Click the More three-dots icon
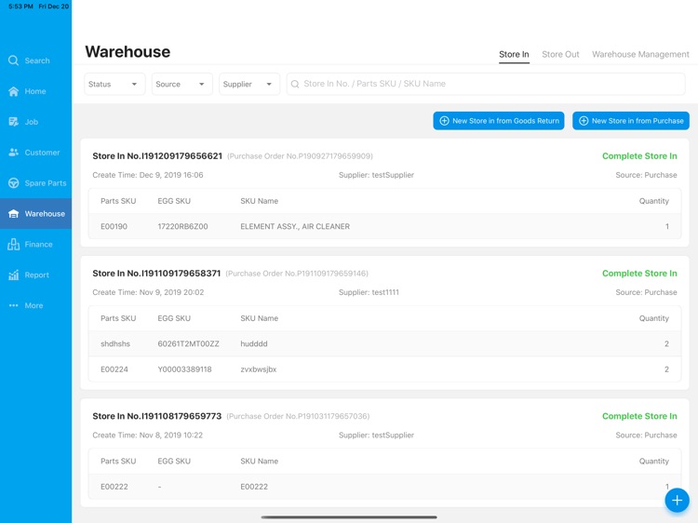 13,305
